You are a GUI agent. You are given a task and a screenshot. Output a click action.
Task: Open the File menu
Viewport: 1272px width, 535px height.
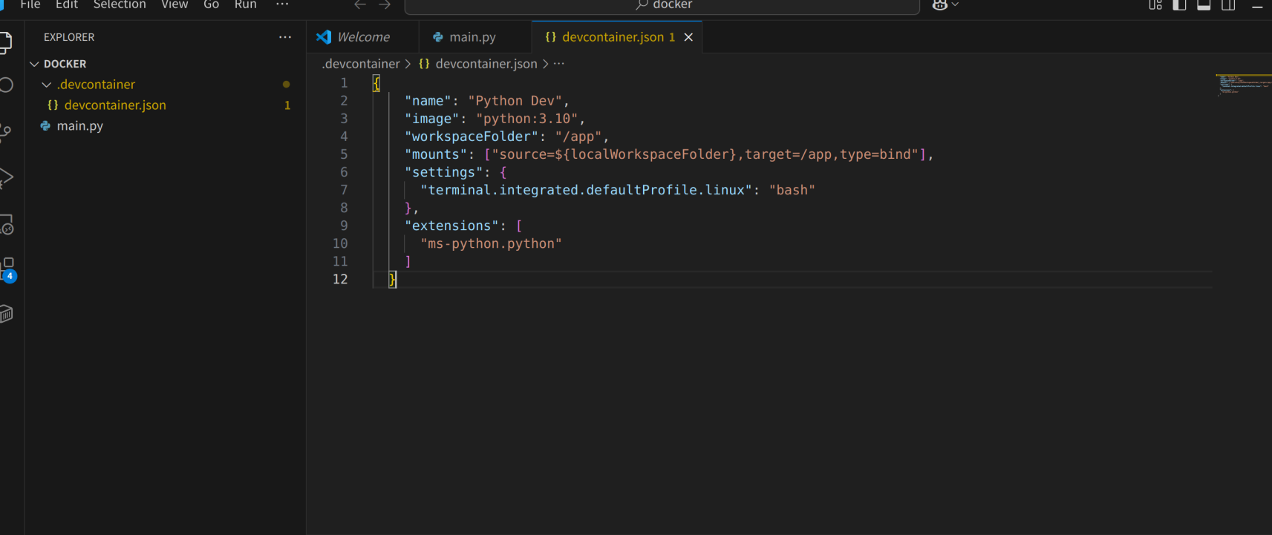[x=30, y=5]
